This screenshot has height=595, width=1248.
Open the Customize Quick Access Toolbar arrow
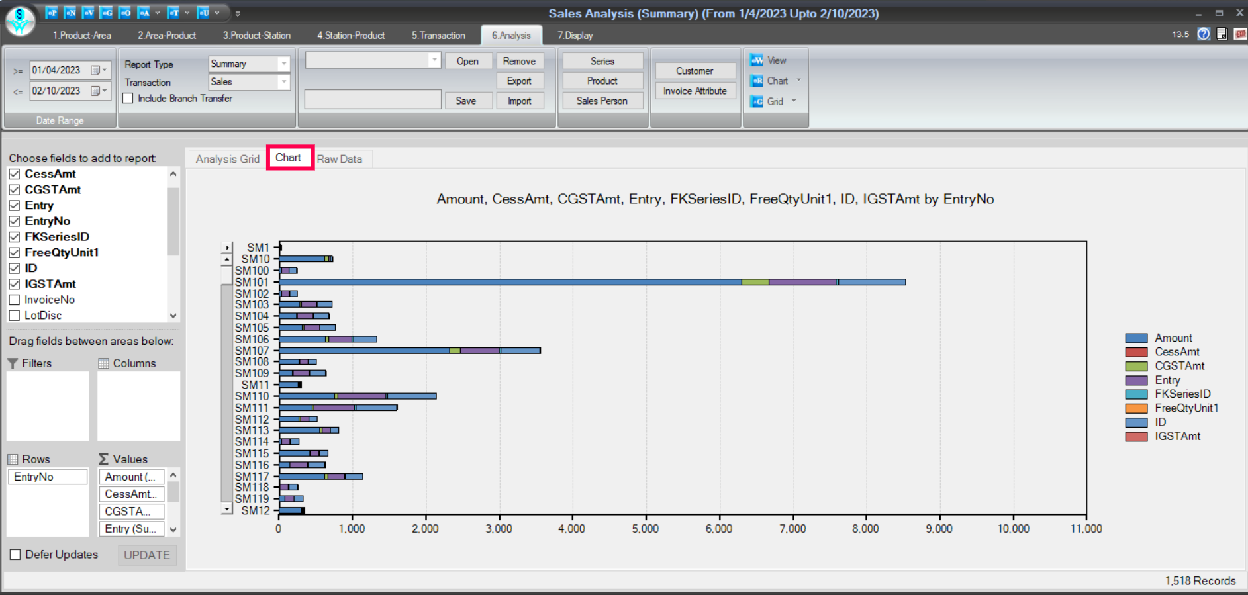tap(238, 13)
